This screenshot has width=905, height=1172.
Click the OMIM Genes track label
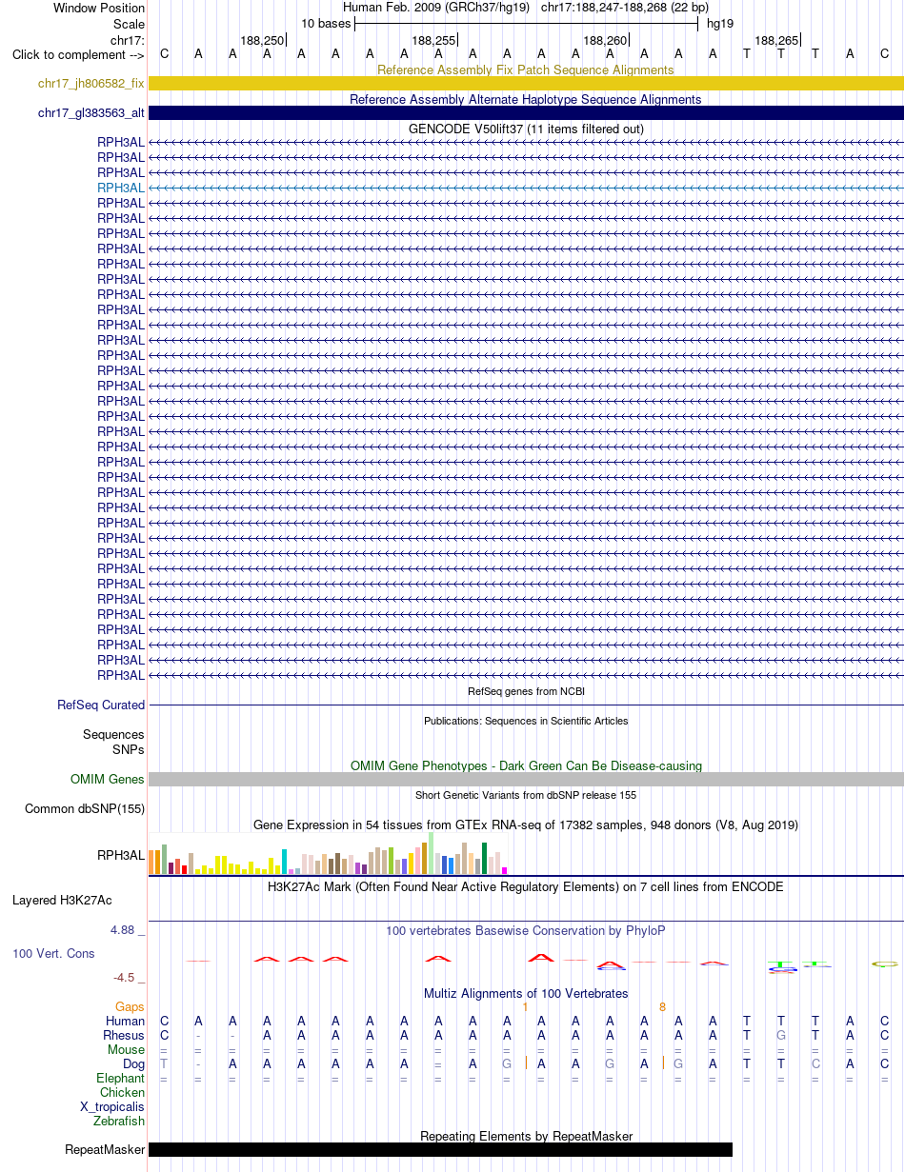pyautogui.click(x=108, y=779)
